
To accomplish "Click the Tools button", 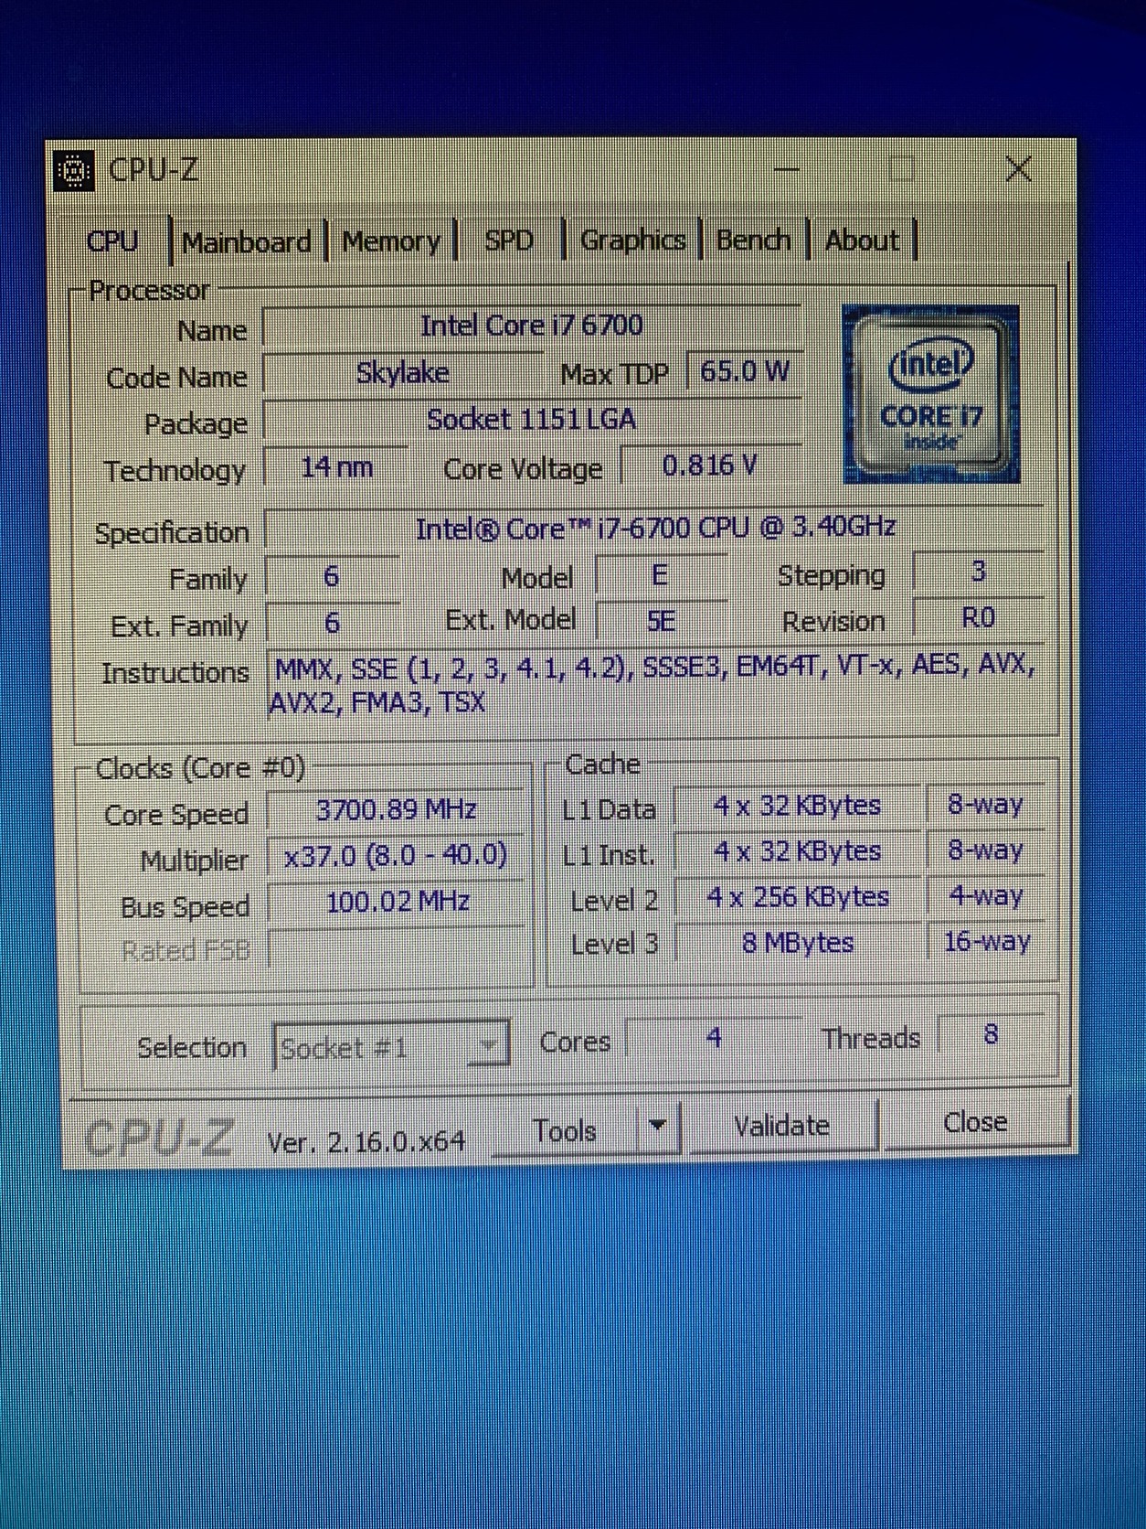I will point(565,1131).
